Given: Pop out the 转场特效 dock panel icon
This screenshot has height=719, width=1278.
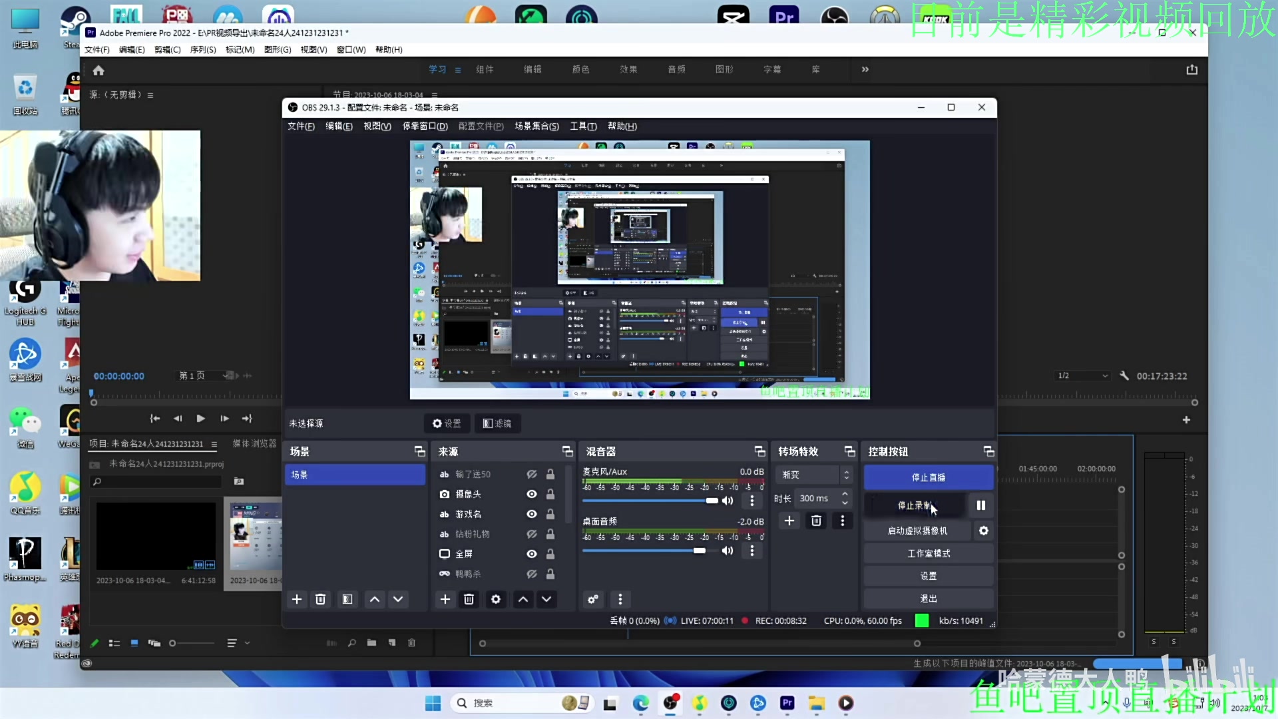Looking at the screenshot, I should 849,451.
